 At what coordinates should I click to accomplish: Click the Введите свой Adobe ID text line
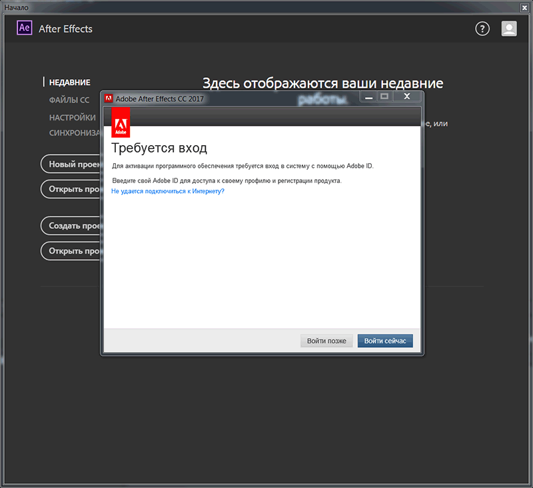[227, 180]
